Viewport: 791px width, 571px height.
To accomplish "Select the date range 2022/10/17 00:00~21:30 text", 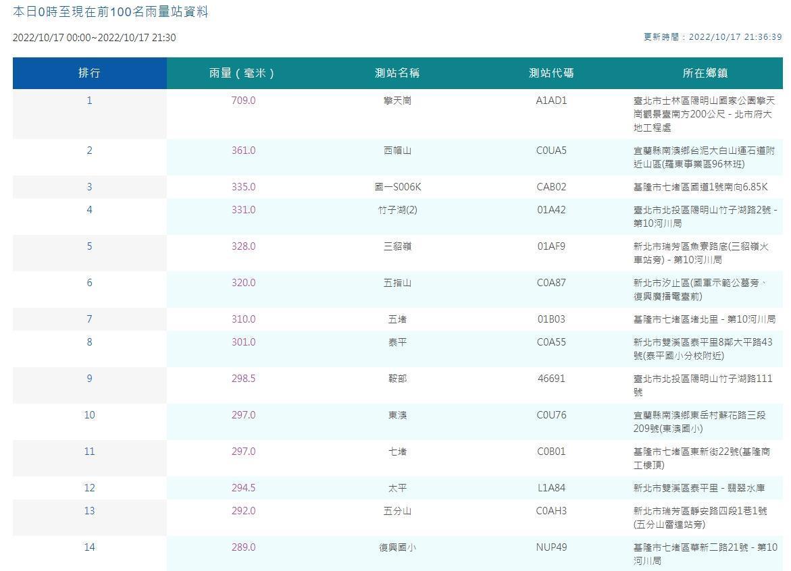I will 95,38.
